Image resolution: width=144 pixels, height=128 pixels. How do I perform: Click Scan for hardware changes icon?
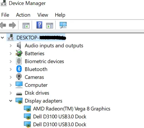coord(63,25)
